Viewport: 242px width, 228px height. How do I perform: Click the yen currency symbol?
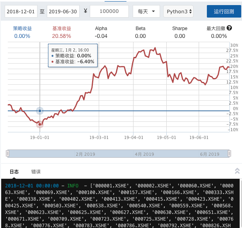click(85, 11)
